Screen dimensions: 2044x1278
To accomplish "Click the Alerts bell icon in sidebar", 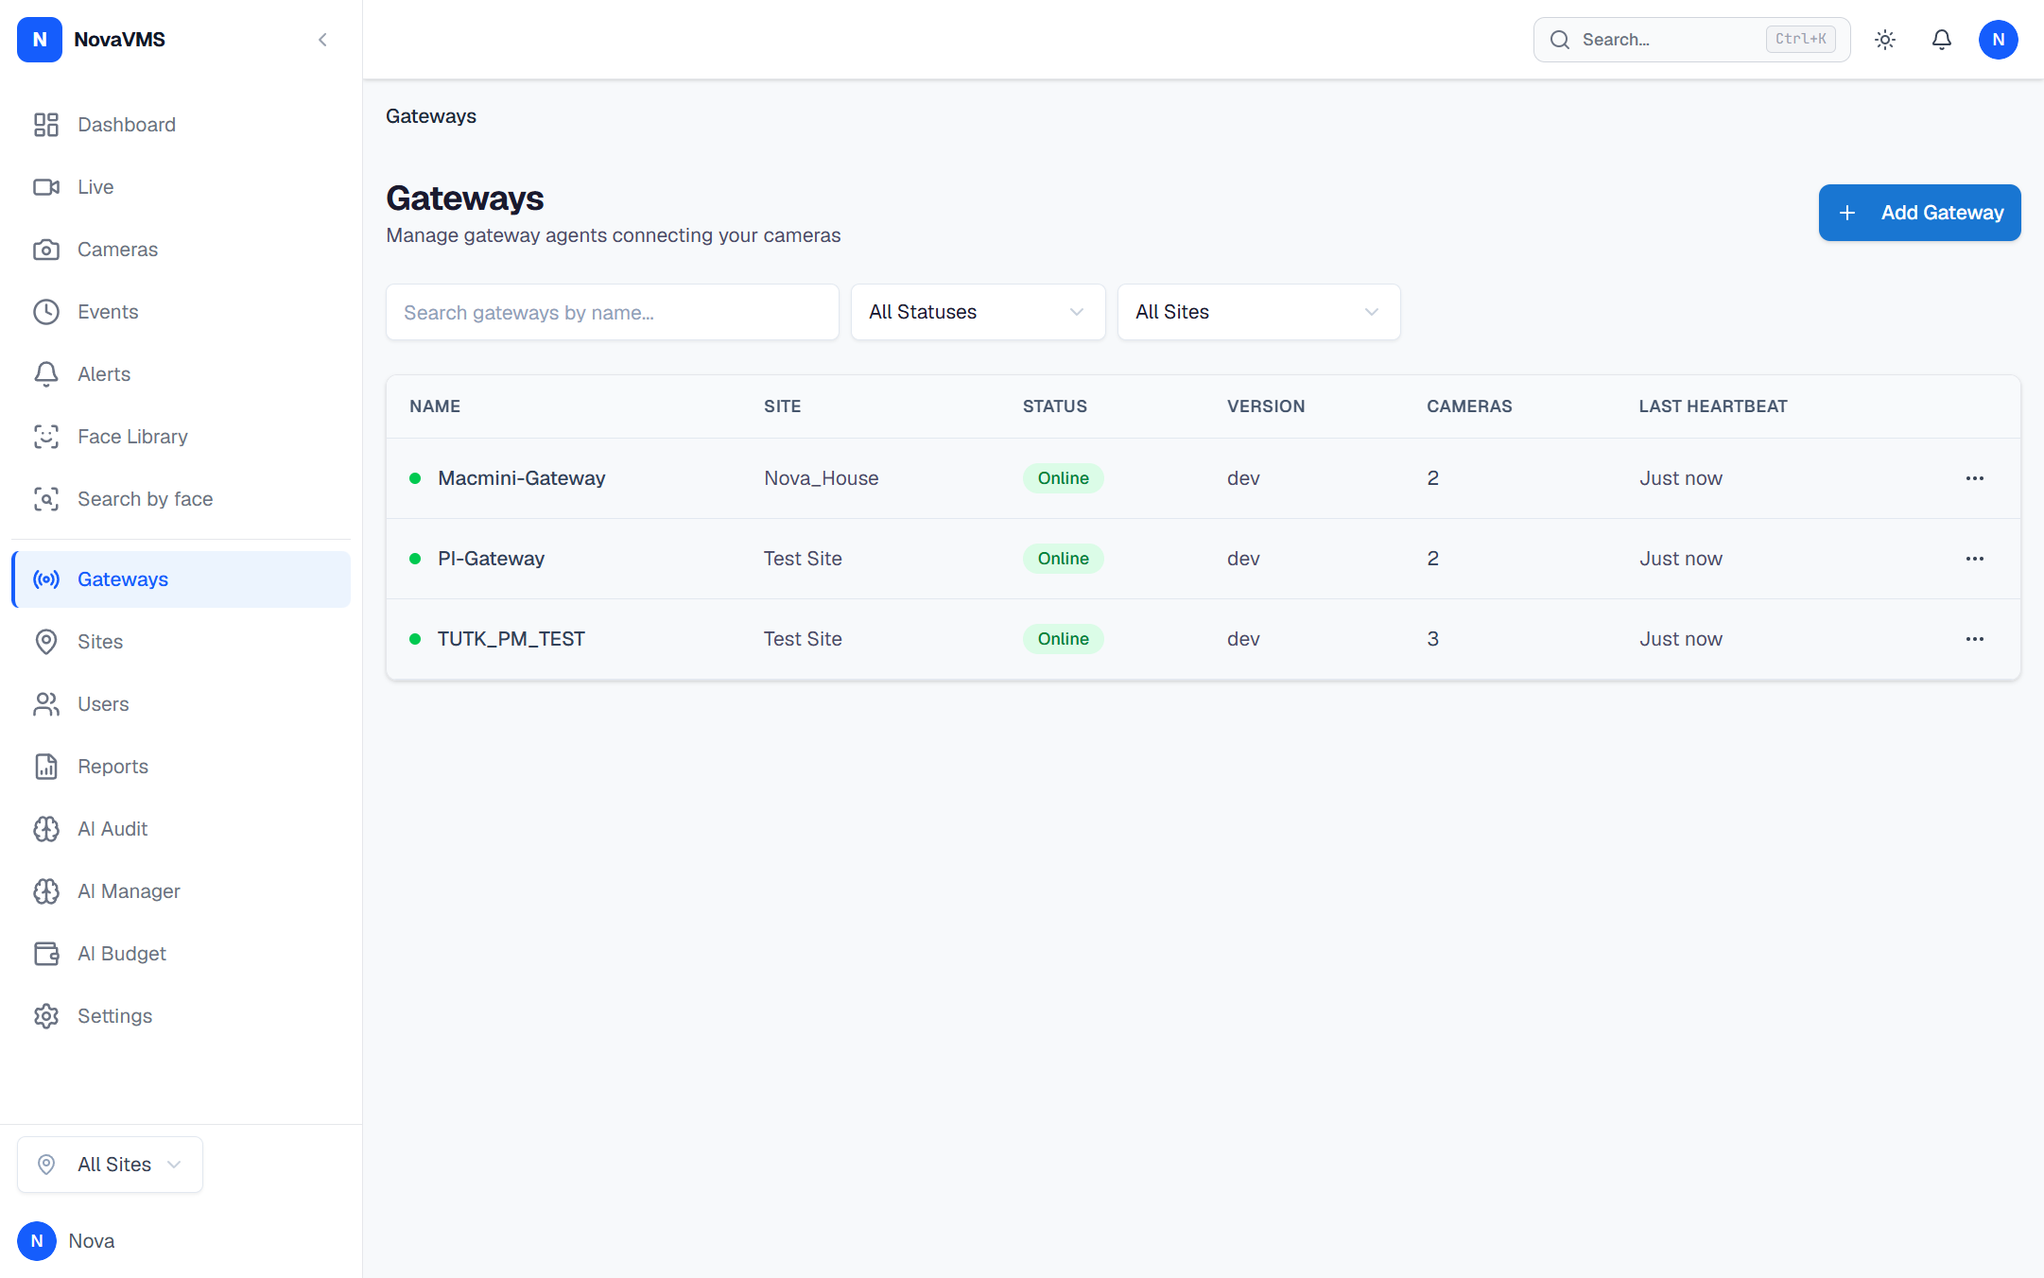I will [46, 374].
